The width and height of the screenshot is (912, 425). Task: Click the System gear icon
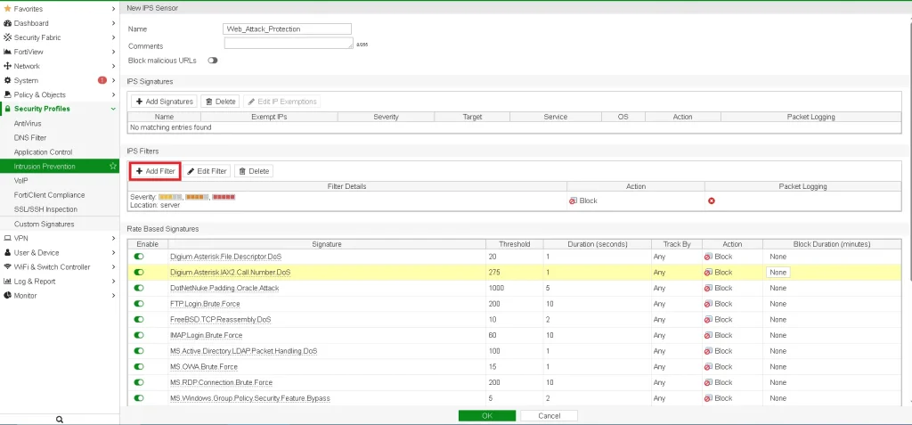point(7,80)
